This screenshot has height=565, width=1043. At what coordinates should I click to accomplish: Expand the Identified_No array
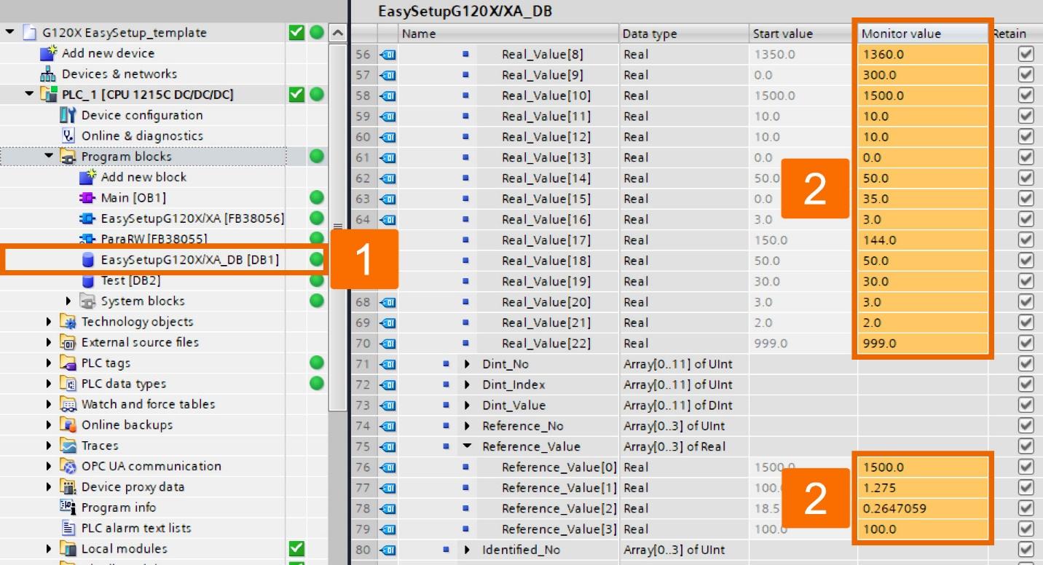[x=467, y=550]
